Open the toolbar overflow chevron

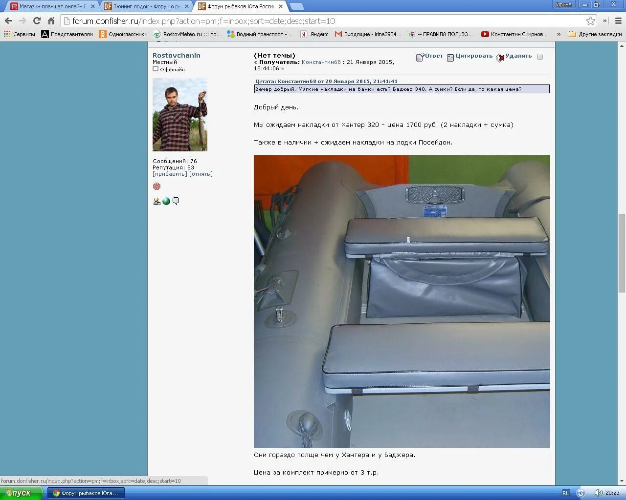(x=605, y=21)
